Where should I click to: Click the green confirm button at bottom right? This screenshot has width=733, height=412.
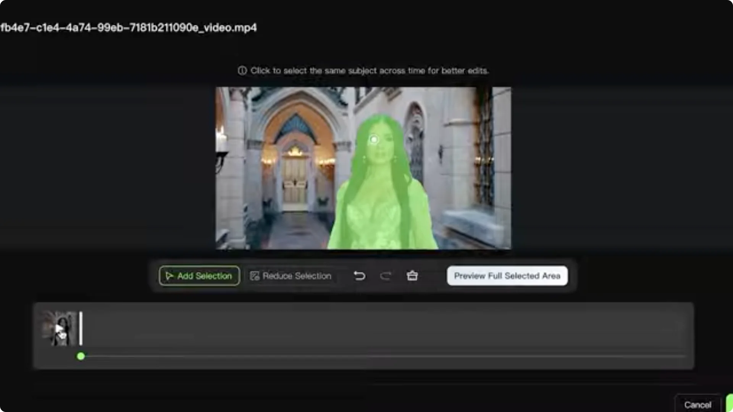[x=729, y=404]
